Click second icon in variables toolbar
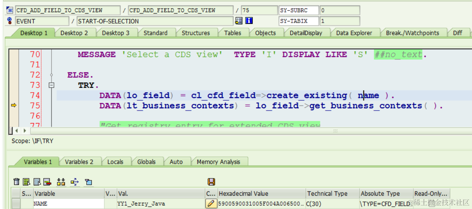The height and width of the screenshot is (209, 472). [x=27, y=182]
